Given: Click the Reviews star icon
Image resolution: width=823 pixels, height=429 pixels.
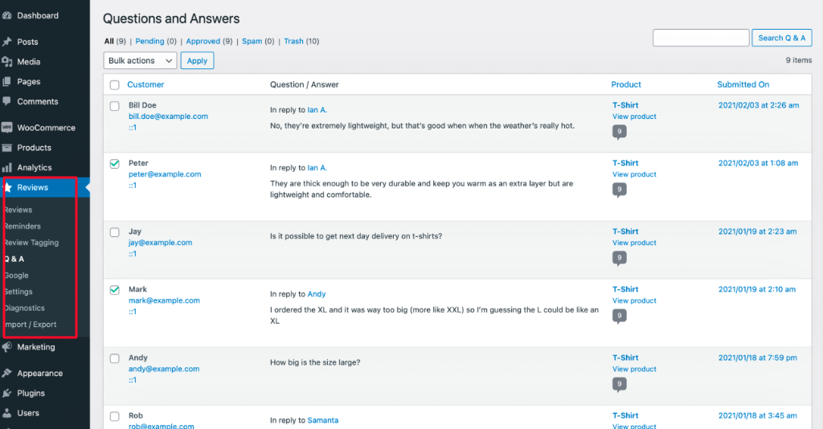Looking at the screenshot, I should (7, 187).
